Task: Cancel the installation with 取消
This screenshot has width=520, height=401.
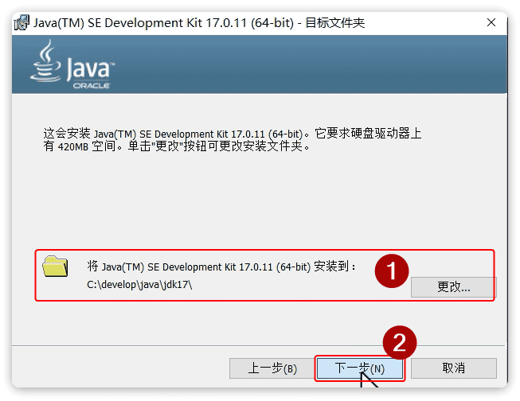Action: 454,368
